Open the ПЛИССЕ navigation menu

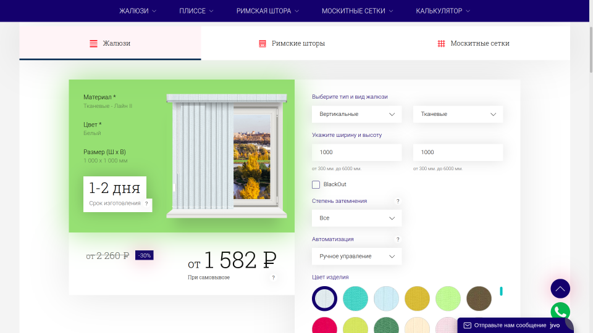point(196,11)
